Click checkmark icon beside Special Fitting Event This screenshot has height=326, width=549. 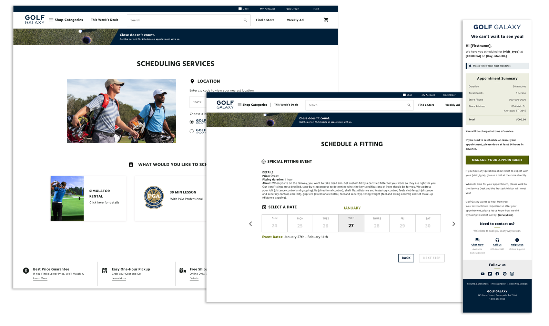264,161
